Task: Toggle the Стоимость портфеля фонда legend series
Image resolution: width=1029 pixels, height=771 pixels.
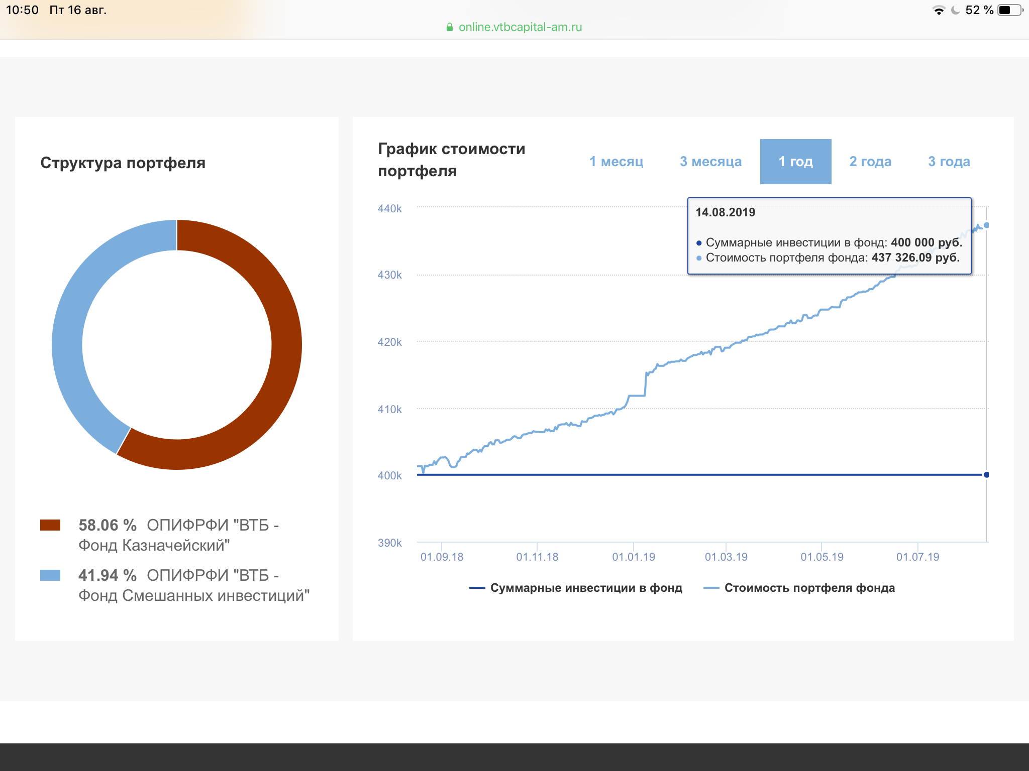Action: tap(799, 588)
